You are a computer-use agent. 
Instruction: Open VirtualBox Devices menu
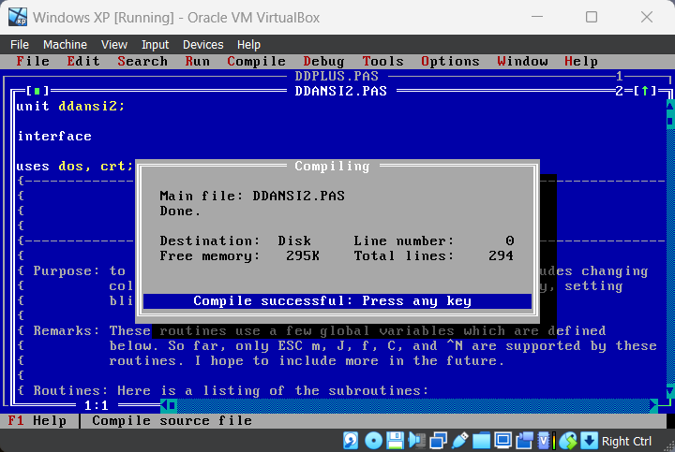202,45
